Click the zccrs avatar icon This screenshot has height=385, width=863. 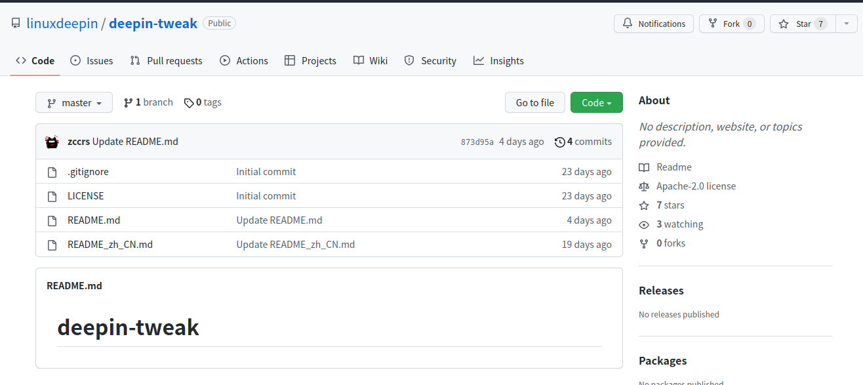pyautogui.click(x=52, y=142)
